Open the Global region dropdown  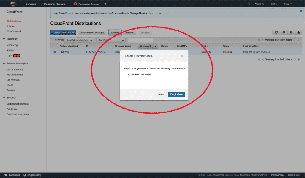pyautogui.click(x=275, y=4)
